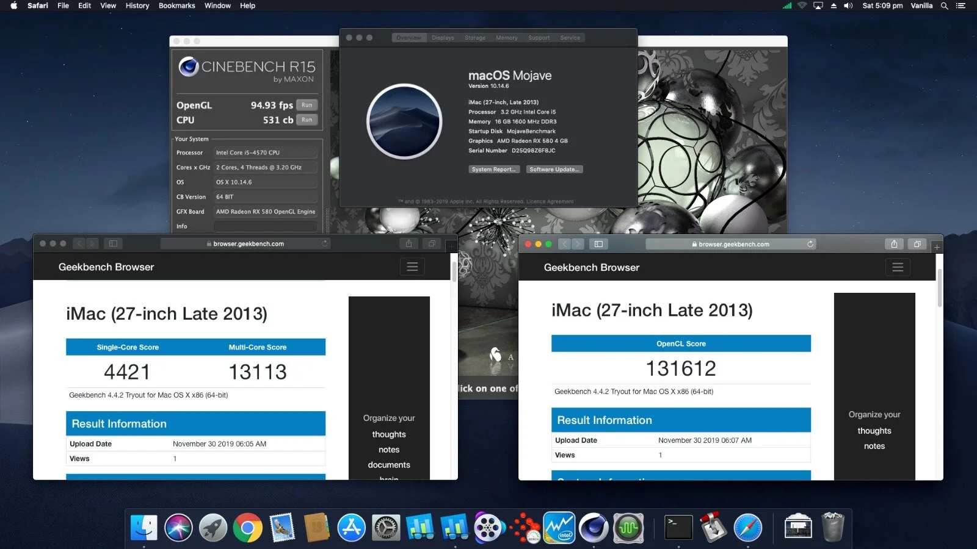The image size is (977, 549).
Task: Open the Trash in the dock
Action: (x=833, y=528)
